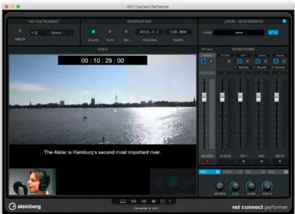Open input selector atop INSTR channel
The image size is (295, 214).
[x=280, y=55]
